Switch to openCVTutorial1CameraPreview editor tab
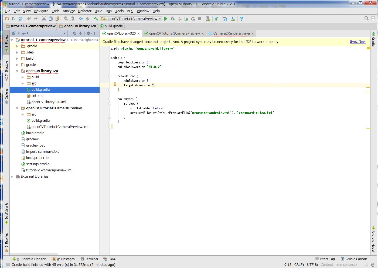 [x=174, y=33]
